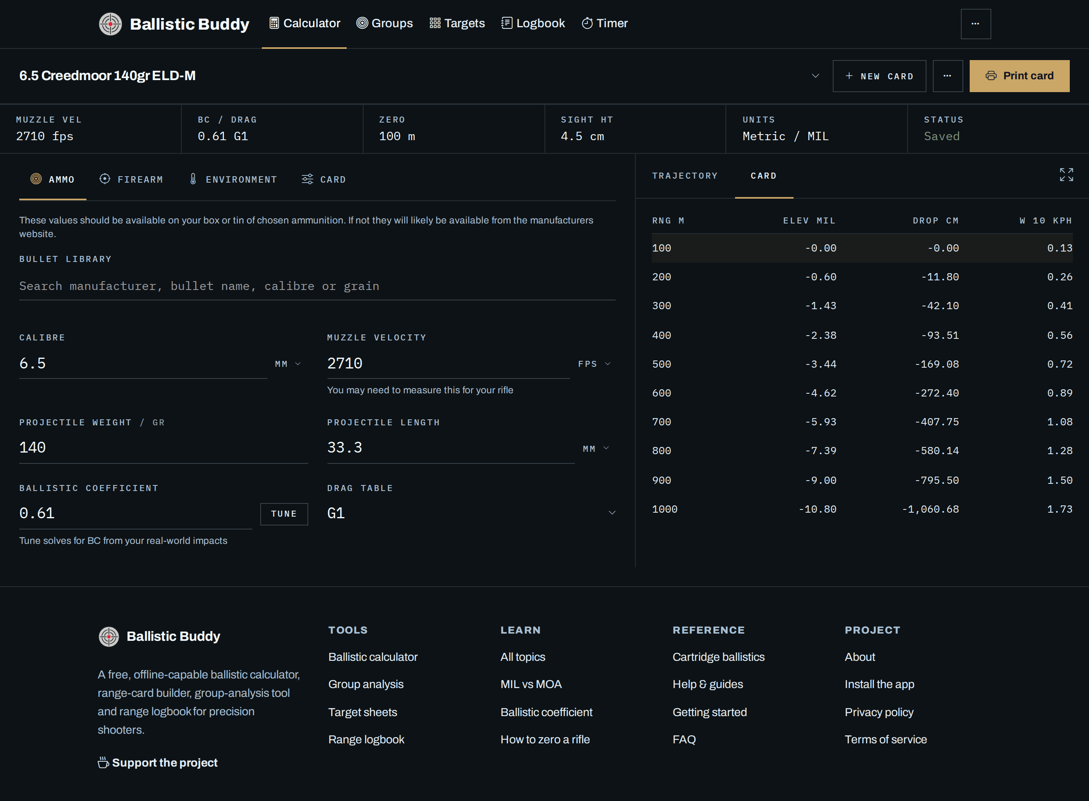This screenshot has width=1089, height=801.
Task: Open the Install the app link
Action: pyautogui.click(x=879, y=684)
